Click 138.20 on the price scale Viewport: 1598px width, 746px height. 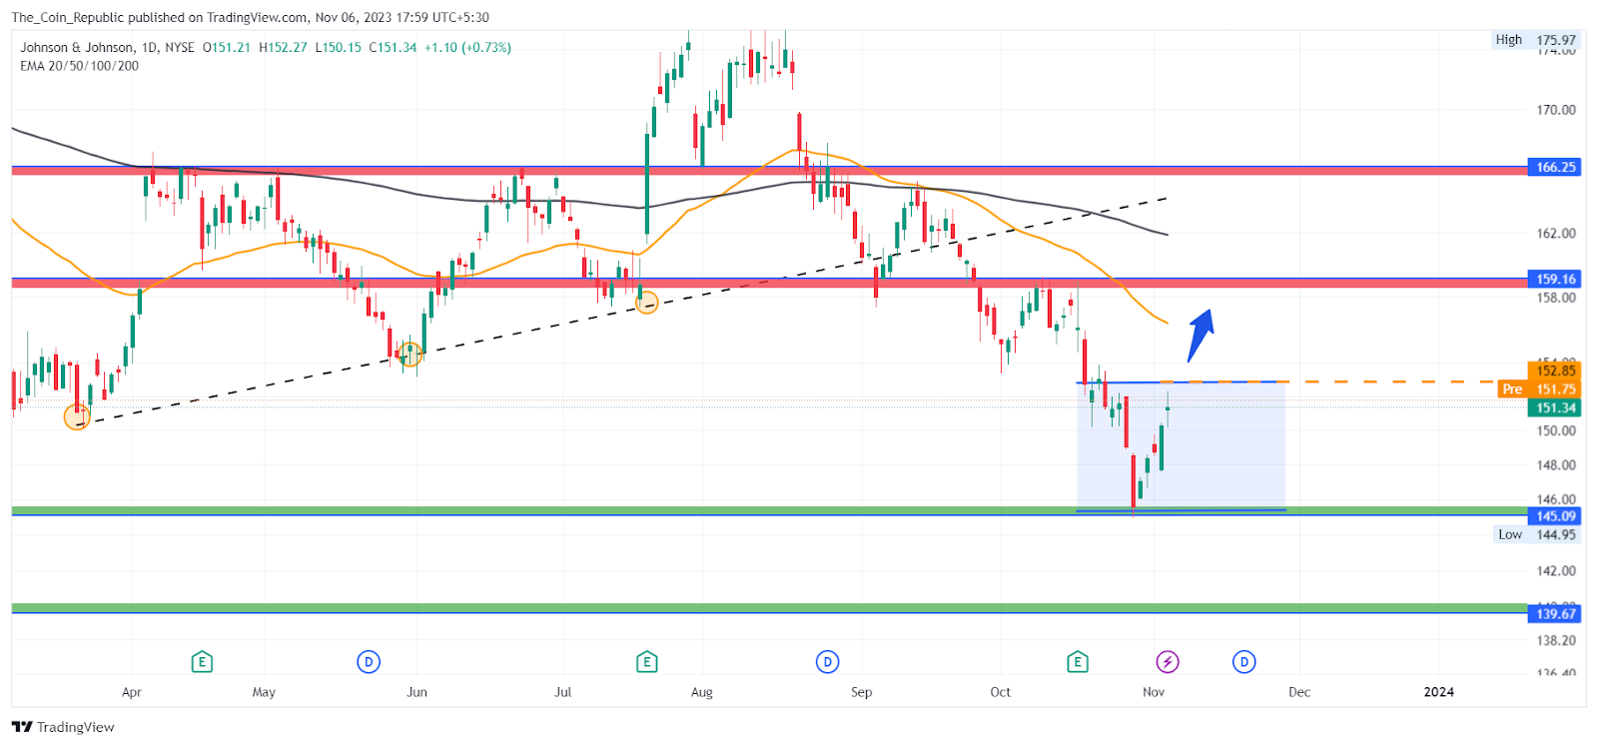coord(1556,641)
